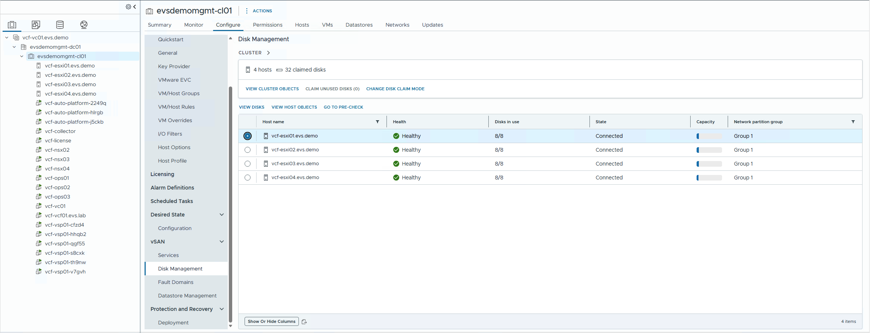Collapse the Protection and Recovery section
Image resolution: width=870 pixels, height=333 pixels.
222,309
